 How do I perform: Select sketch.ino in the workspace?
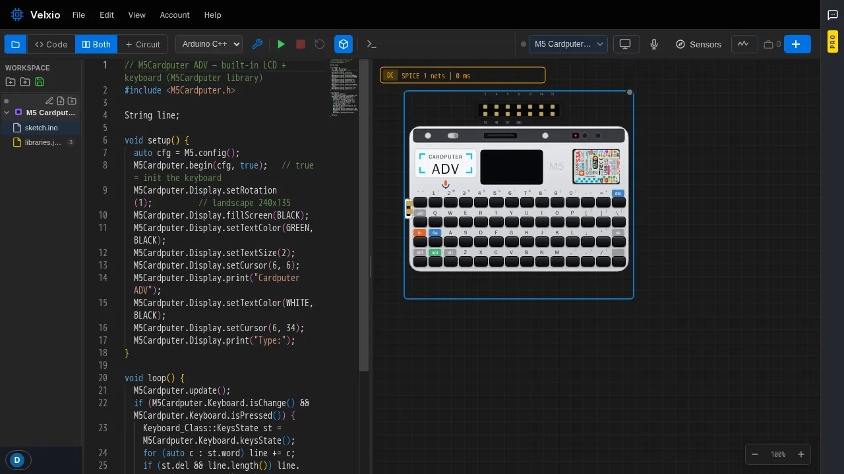[41, 128]
